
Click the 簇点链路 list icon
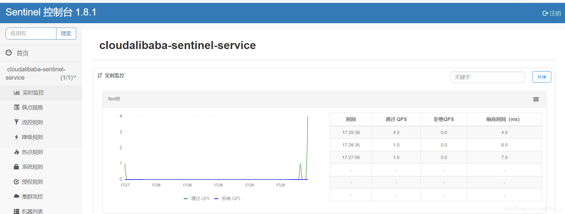17,107
